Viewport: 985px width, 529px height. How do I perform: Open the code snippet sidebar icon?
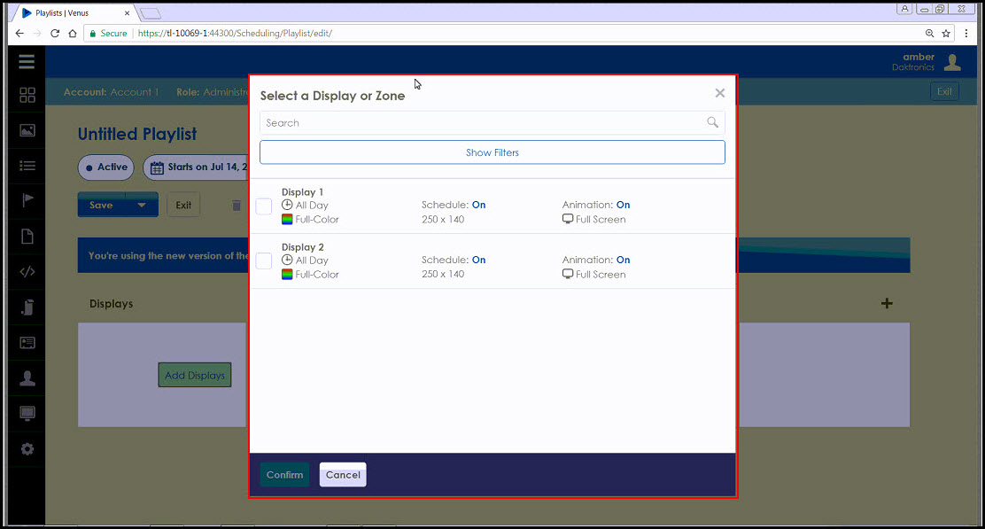pyautogui.click(x=26, y=272)
